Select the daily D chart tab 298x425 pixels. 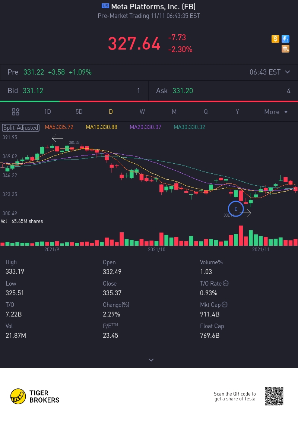tap(111, 112)
